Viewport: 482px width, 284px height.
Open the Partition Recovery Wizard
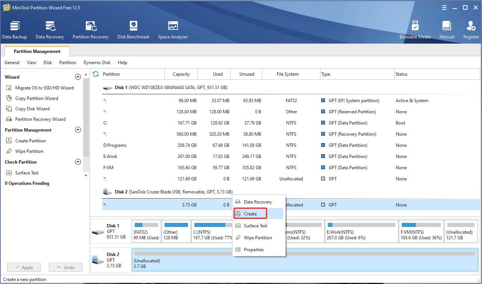coord(35,119)
